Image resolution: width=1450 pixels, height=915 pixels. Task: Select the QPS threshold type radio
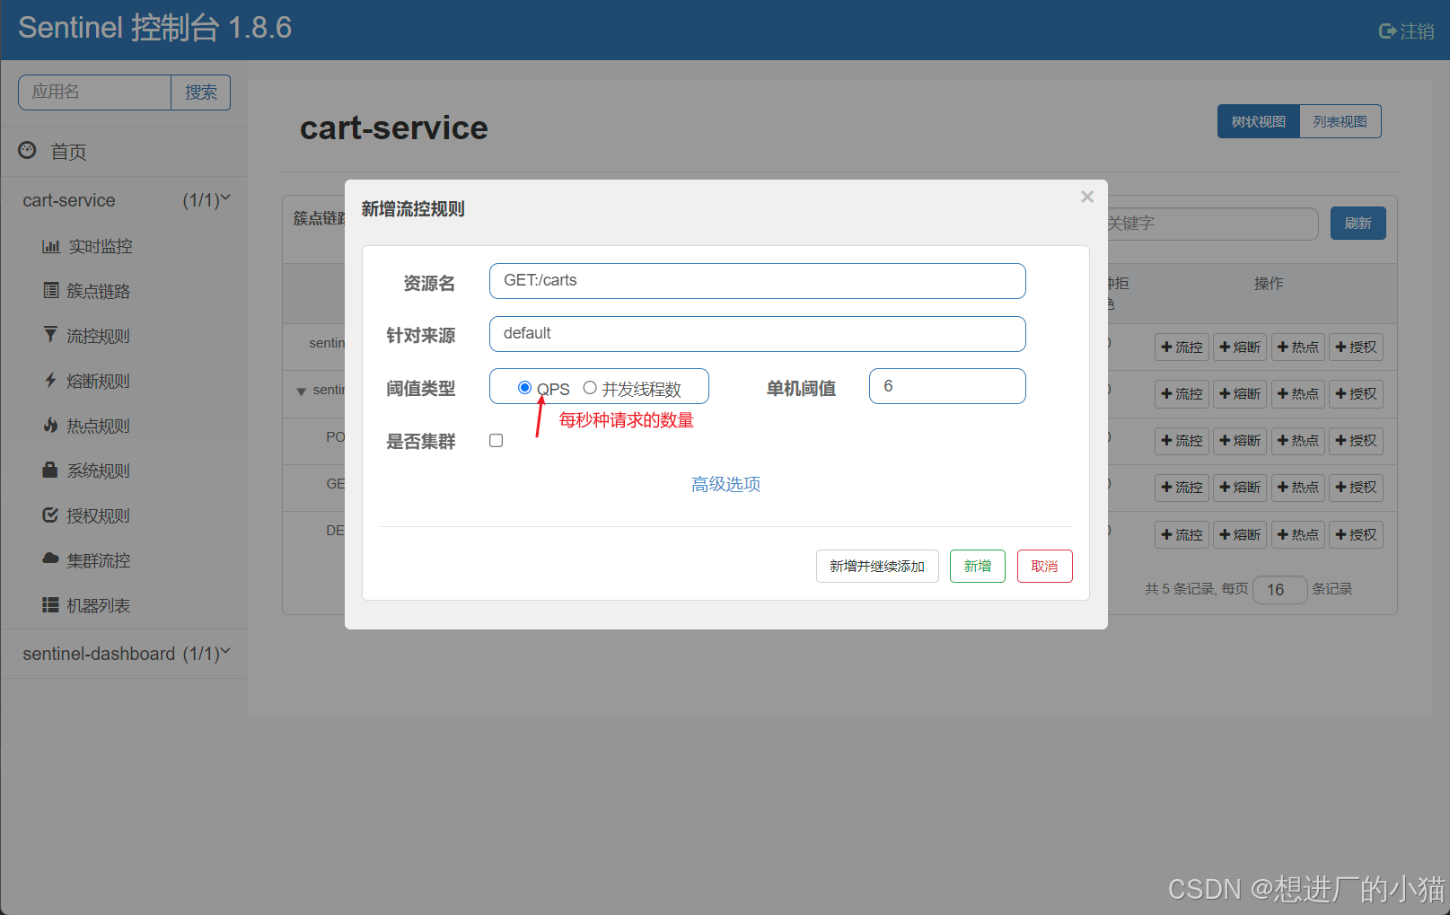click(x=524, y=387)
